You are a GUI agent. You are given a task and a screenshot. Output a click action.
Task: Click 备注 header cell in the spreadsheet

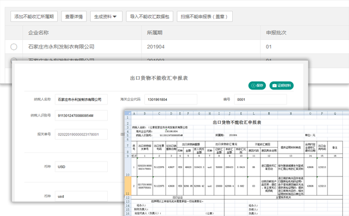(x=335, y=148)
